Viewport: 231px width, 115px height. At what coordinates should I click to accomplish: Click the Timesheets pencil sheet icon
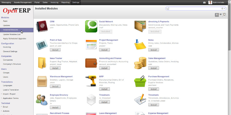[x=140, y=100]
